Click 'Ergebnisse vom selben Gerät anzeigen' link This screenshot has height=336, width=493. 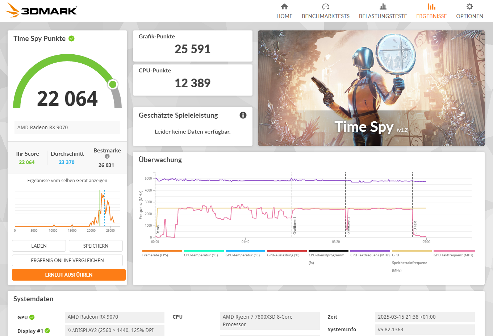[x=67, y=180]
